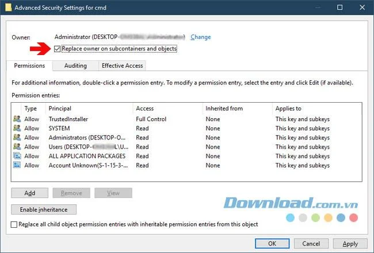Click Enable inheritance button
The width and height of the screenshot is (374, 253).
[44, 209]
